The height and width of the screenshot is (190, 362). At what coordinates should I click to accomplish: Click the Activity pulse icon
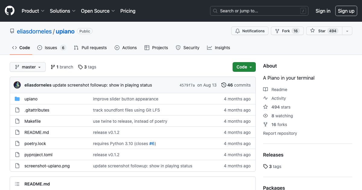click(265, 98)
